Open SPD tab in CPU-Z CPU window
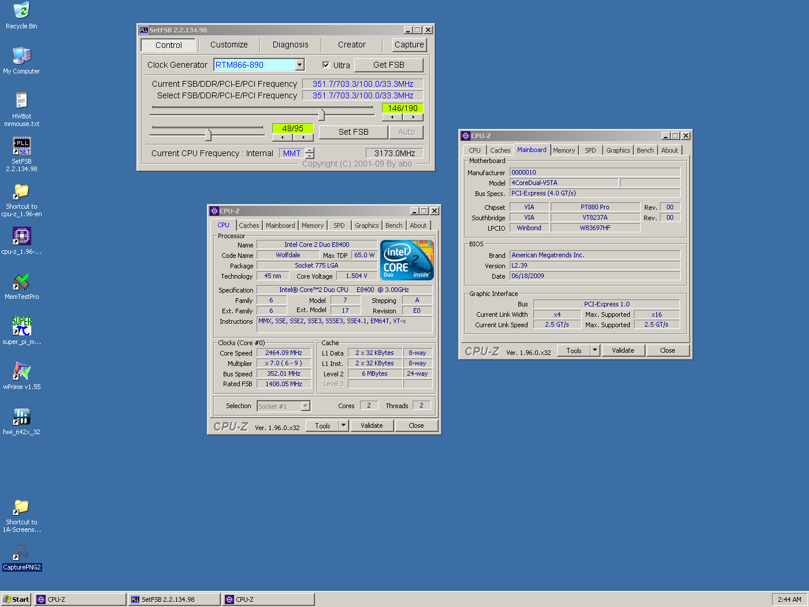 339,225
